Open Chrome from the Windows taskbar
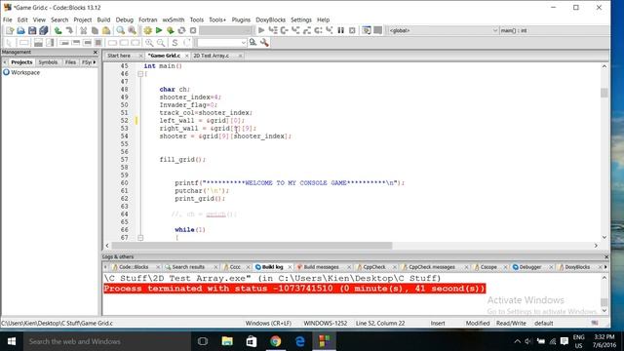The width and height of the screenshot is (624, 351). click(275, 341)
